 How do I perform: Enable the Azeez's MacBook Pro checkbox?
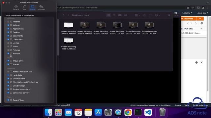point(8,71)
